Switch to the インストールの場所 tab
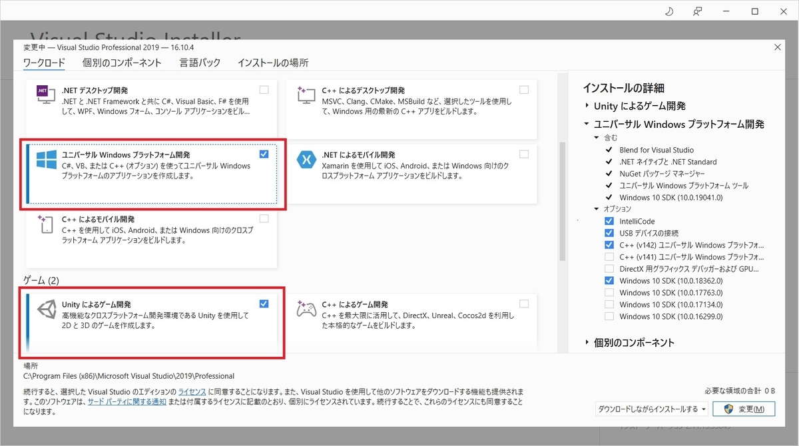This screenshot has height=446, width=799. (x=273, y=63)
